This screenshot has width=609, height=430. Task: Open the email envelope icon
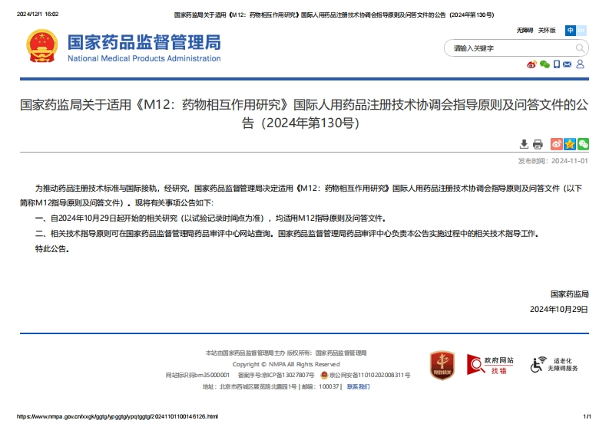point(568,64)
